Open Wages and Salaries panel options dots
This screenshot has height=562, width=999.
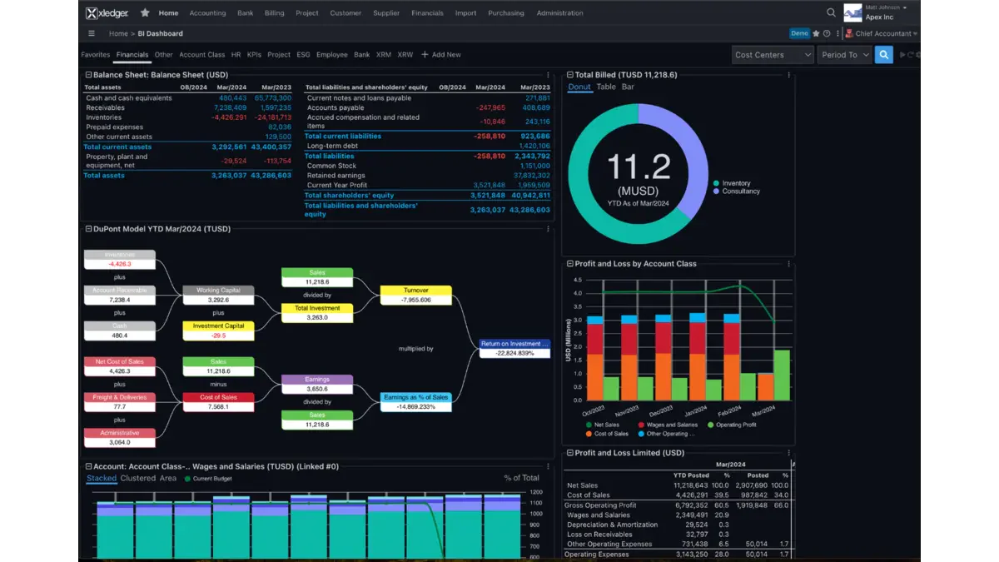tap(548, 466)
